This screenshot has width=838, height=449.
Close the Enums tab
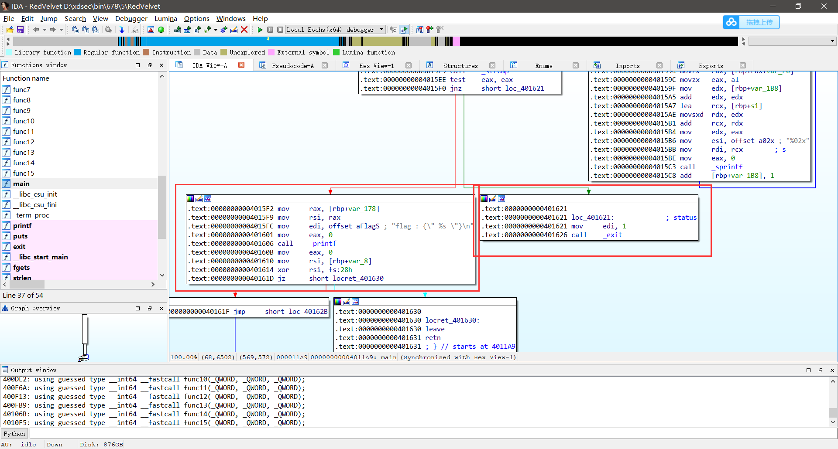(x=576, y=65)
